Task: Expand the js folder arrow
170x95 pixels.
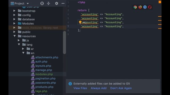Action: coord(19,40)
